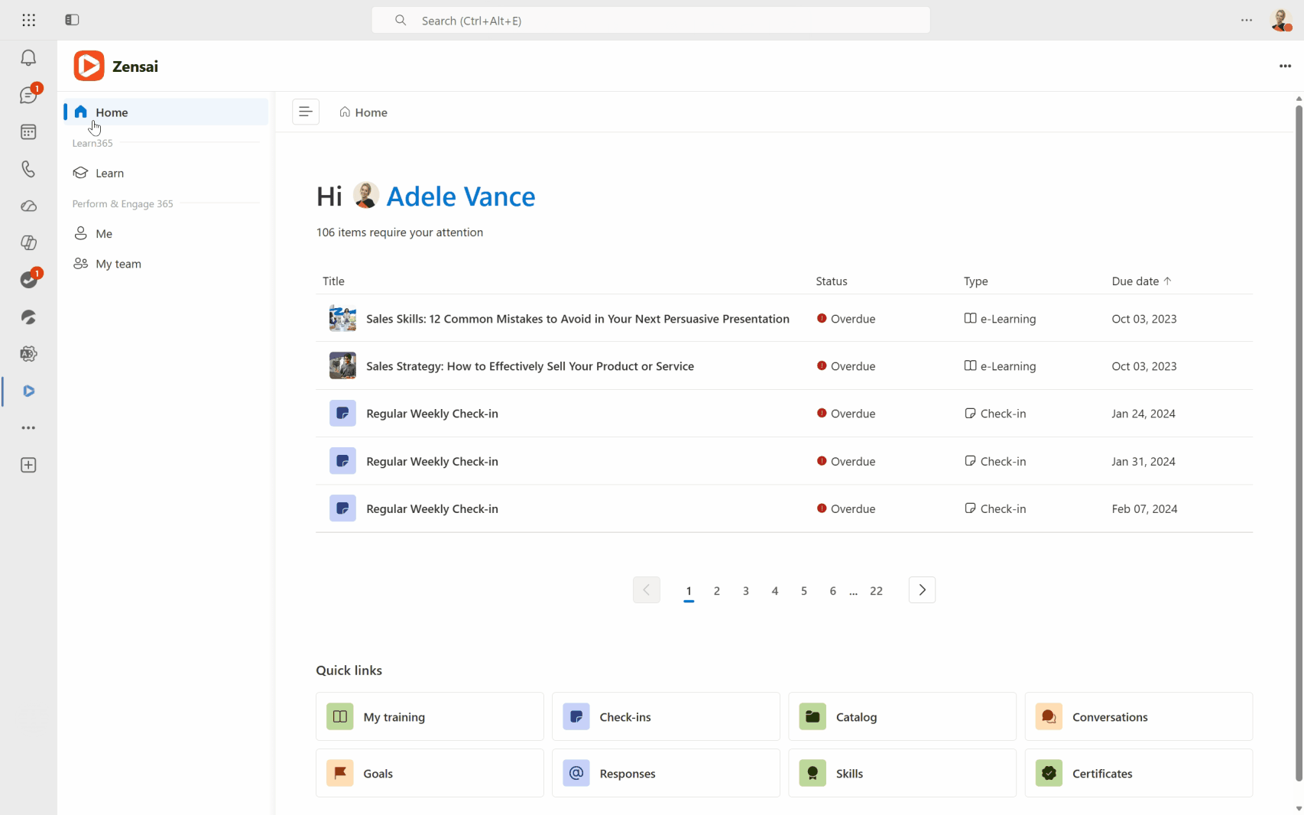Screen dimensions: 1304x815
Task: Show more apps via rail ellipsis
Action: 28,428
